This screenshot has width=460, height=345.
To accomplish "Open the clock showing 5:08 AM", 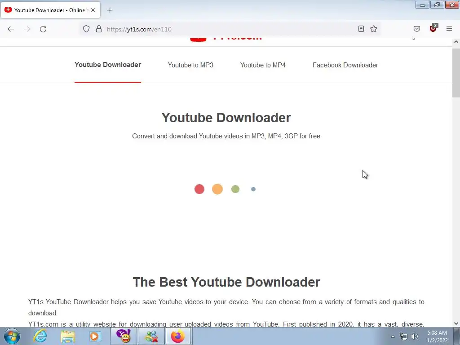I will click(x=437, y=336).
